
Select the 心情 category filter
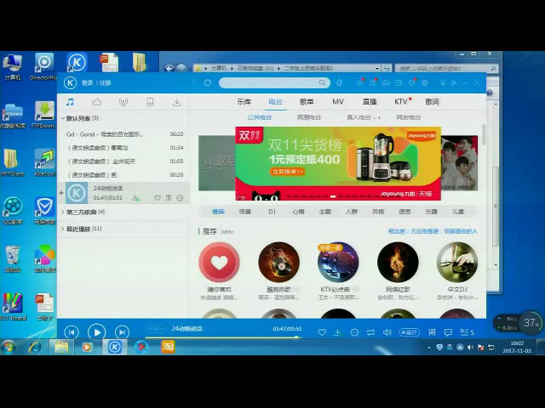point(298,212)
